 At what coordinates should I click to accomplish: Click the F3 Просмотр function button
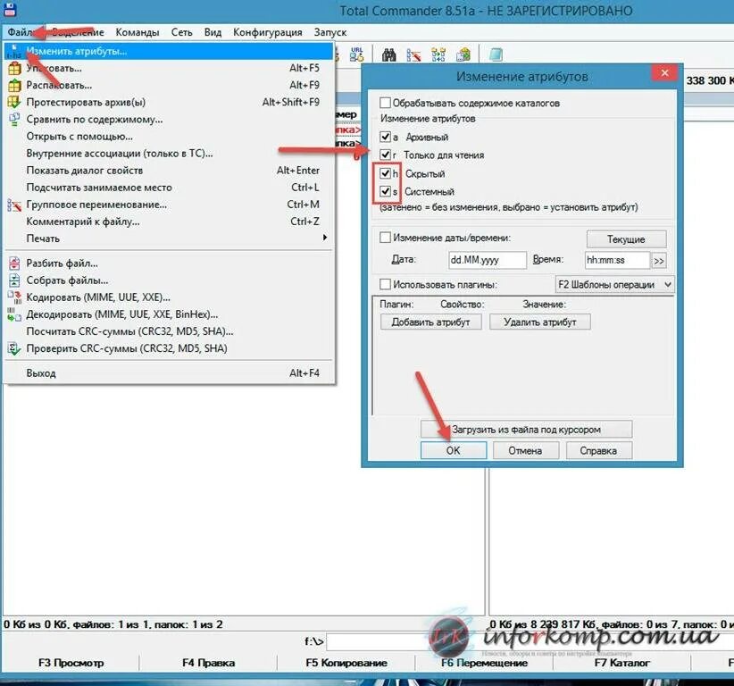tap(71, 663)
